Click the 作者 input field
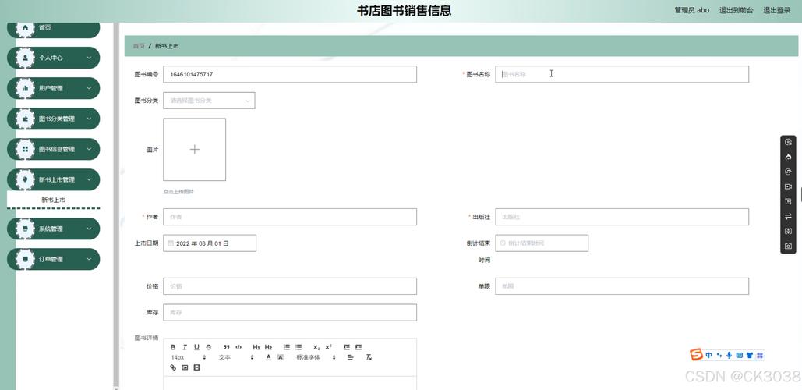The width and height of the screenshot is (802, 390). tap(290, 217)
